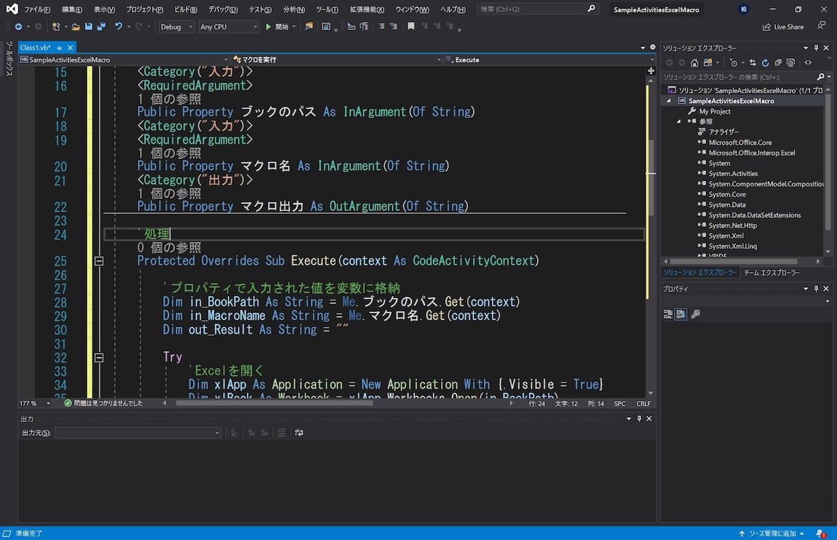Switch to the ソリューション エクスプローラー bottom tab
Image resolution: width=837 pixels, height=540 pixels.
coord(699,272)
